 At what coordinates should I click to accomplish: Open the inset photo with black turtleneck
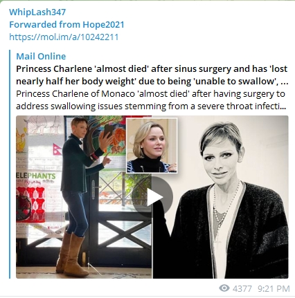coord(152,145)
